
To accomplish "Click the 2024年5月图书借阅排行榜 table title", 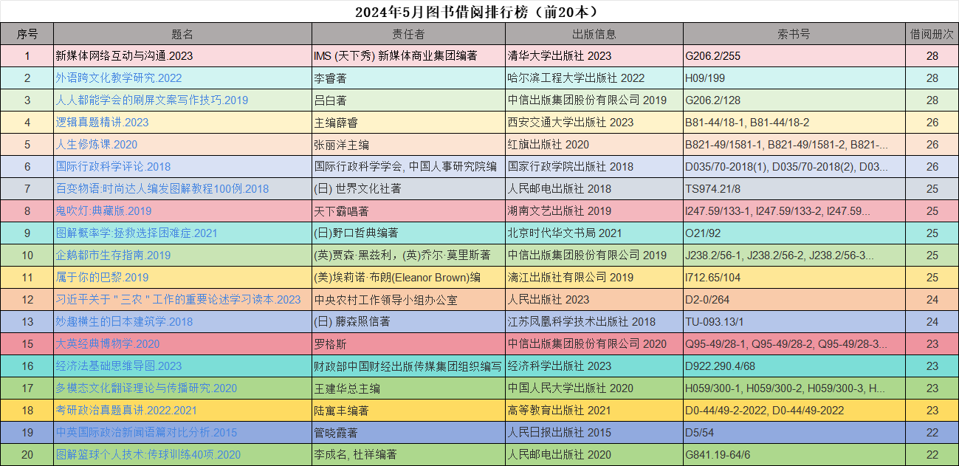I will 479,12.
